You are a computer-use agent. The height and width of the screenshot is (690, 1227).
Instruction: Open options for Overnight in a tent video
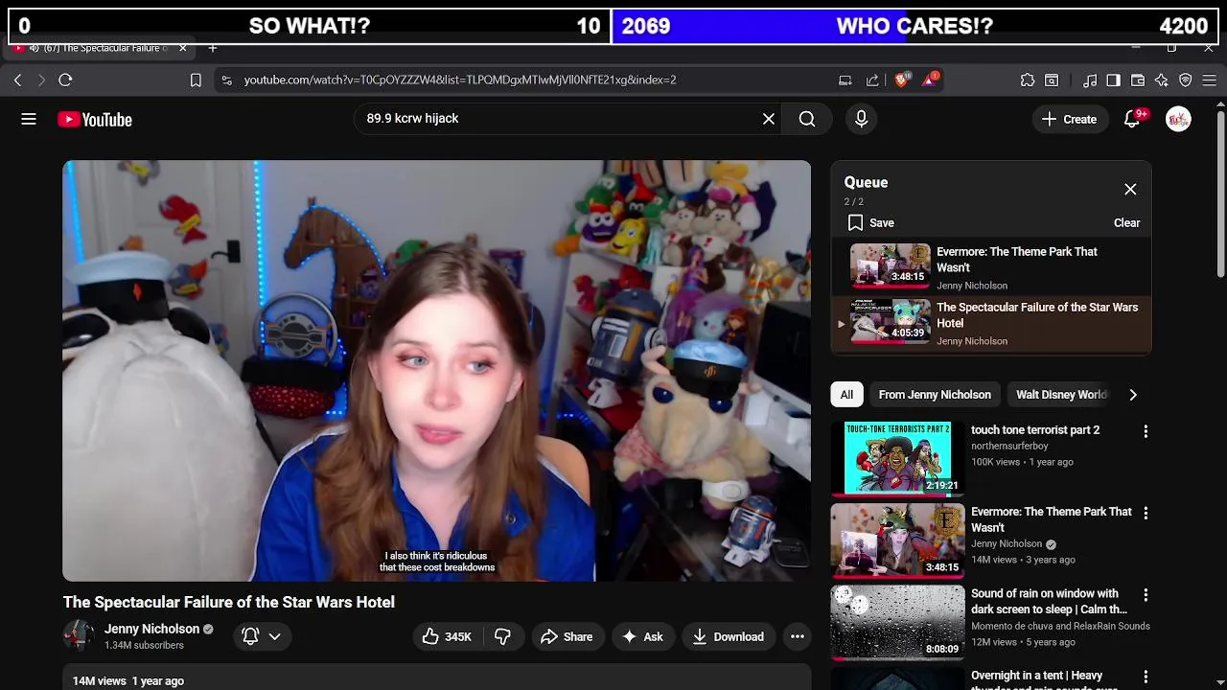(1146, 678)
